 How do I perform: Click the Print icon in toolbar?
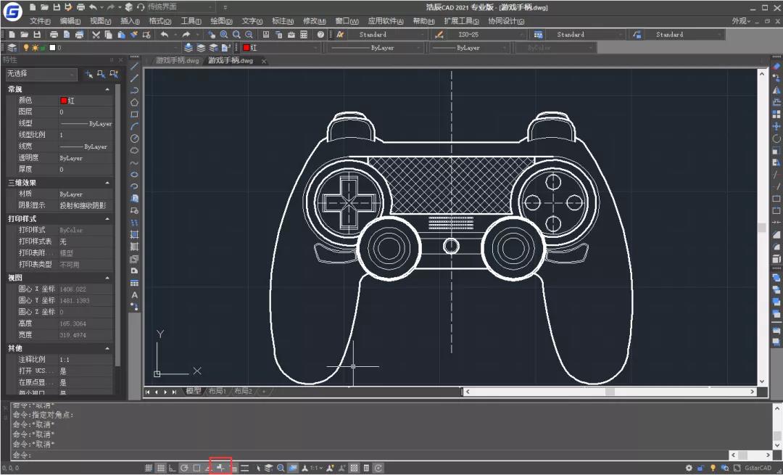click(54, 35)
